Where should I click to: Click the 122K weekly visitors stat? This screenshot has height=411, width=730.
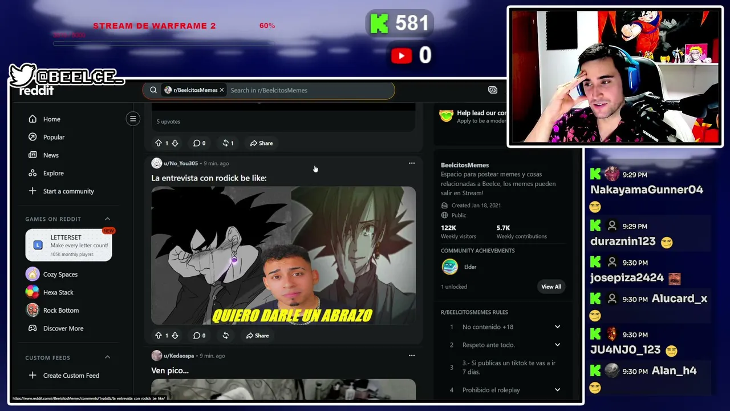(458, 232)
